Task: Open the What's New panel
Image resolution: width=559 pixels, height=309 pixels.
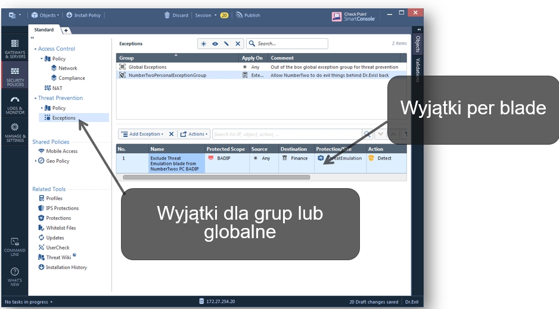Action: pos(15,276)
